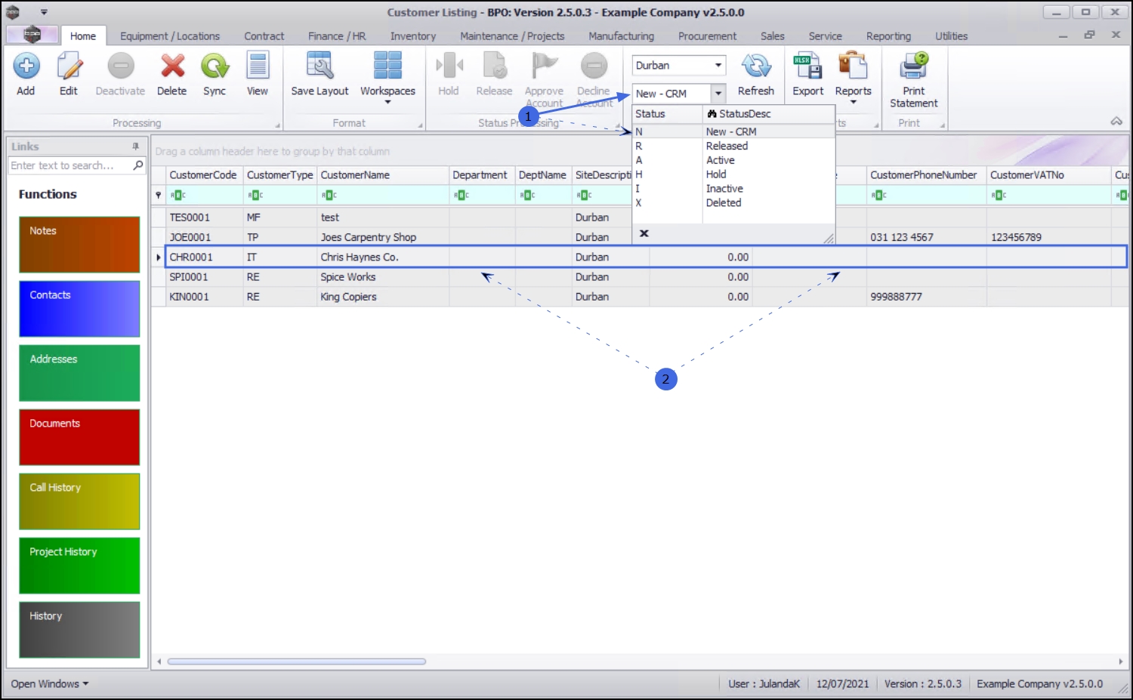Click the Edit icon in ribbon
This screenshot has width=1133, height=700.
point(69,66)
